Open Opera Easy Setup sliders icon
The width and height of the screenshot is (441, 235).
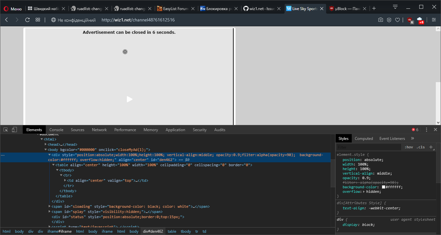pos(434,20)
